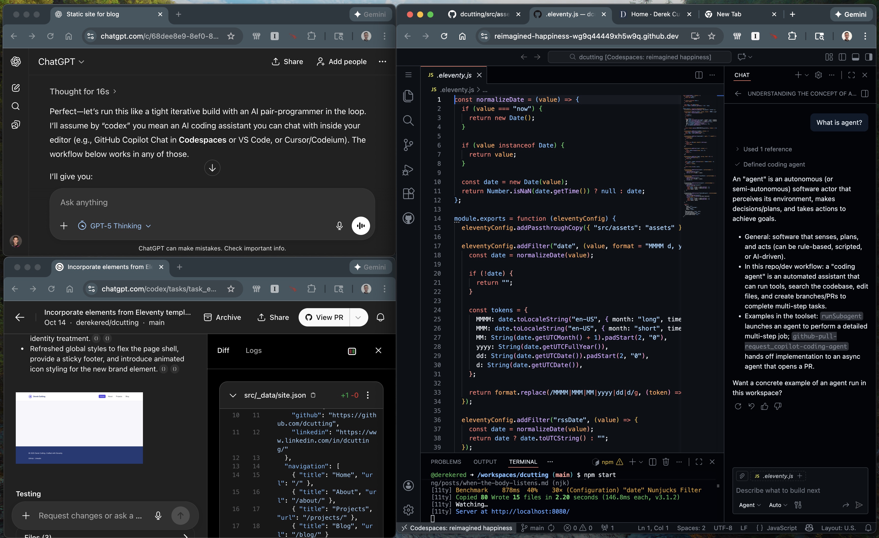This screenshot has height=538, width=879.
Task: Open ChatGPT voice mode with waveform icon
Action: 361,226
